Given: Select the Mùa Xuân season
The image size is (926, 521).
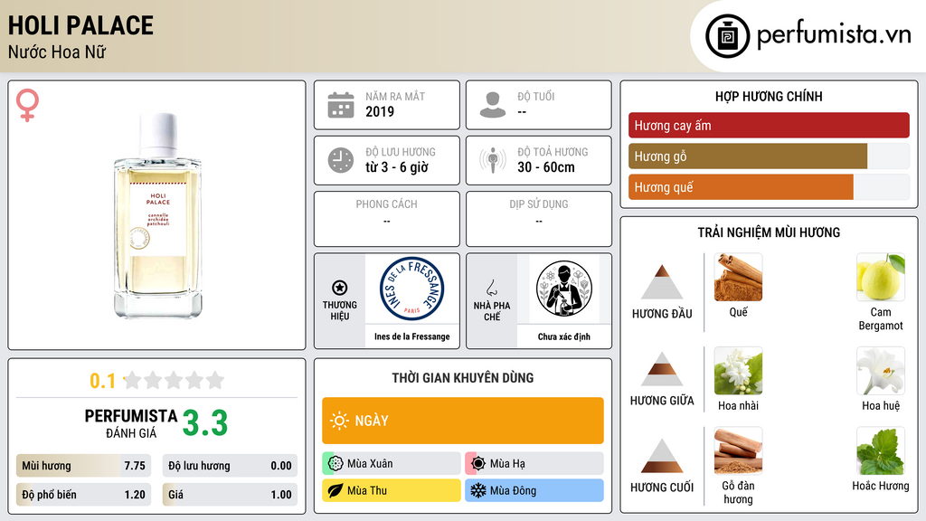Looking at the screenshot, I should [392, 464].
